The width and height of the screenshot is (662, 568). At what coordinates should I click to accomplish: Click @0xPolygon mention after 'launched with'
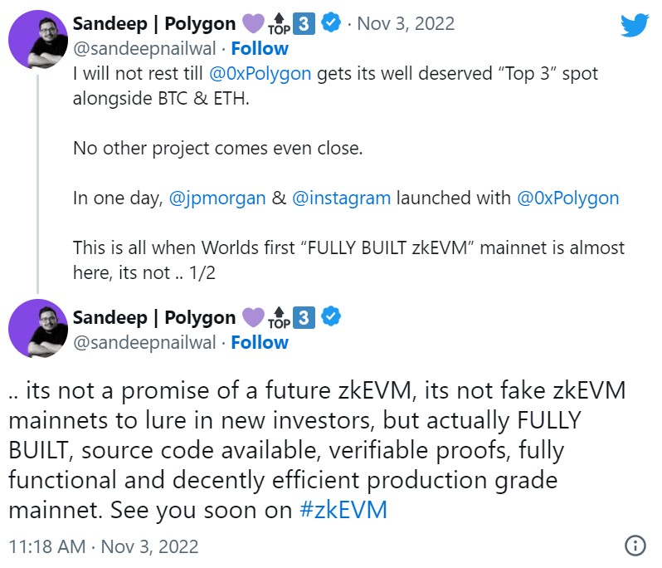point(567,198)
